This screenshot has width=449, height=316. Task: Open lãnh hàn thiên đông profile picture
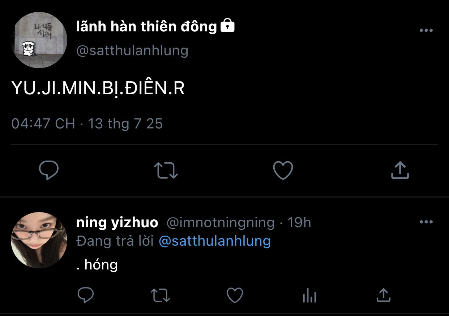click(x=39, y=40)
